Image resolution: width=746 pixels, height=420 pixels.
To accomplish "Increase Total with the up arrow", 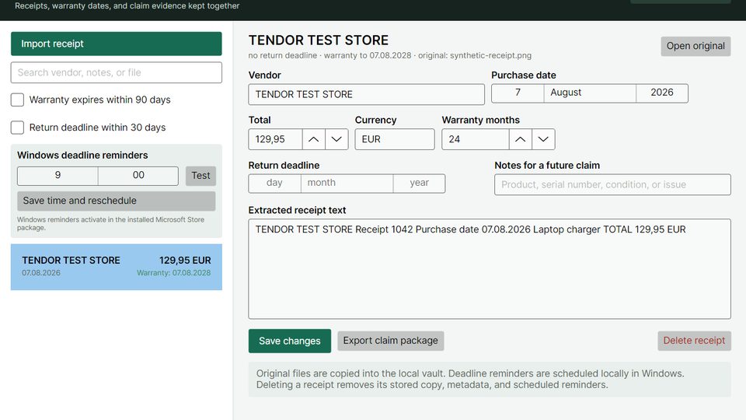I will pos(313,139).
